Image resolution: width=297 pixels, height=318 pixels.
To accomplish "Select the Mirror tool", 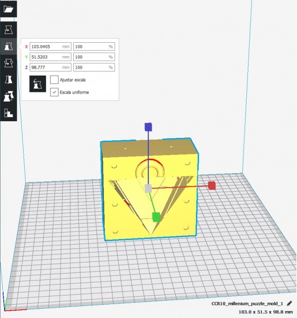I will 8,79.
